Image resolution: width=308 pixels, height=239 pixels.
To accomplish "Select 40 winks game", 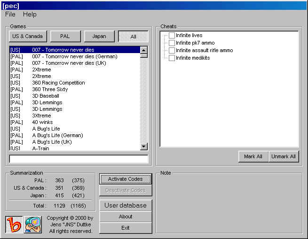I will [75, 122].
